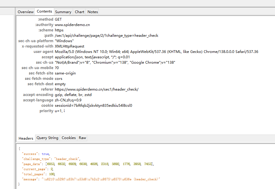This screenshot has height=189, width=275.
Task: Click the :authority www.spiderdemo.cn value
Action: 72,25
